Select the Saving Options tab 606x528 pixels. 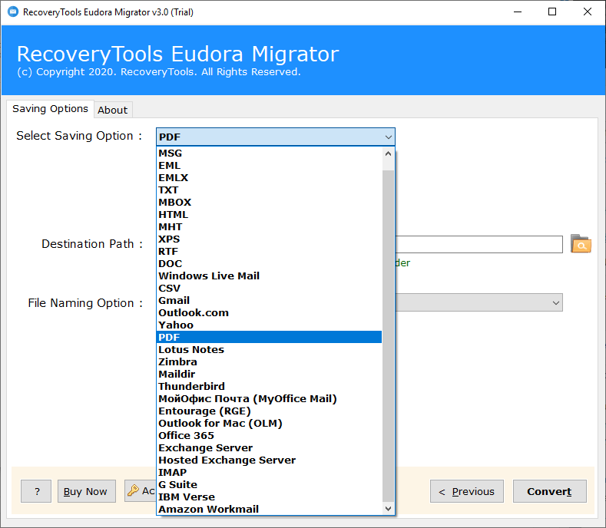[x=50, y=109]
